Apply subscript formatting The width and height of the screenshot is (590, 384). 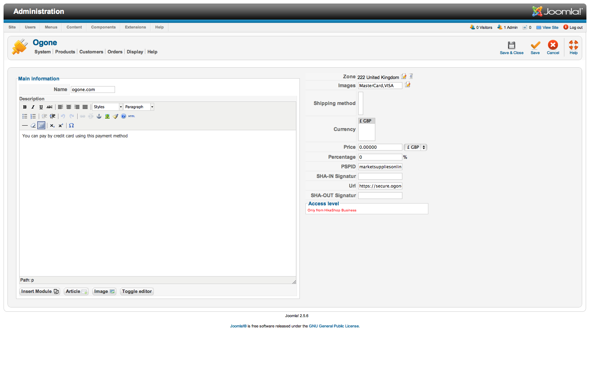(x=52, y=125)
